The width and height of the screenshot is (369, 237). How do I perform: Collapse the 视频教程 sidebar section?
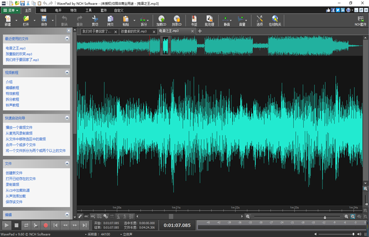pos(67,72)
